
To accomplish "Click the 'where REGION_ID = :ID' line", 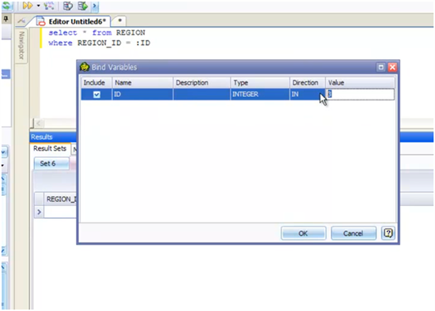I will (x=100, y=43).
